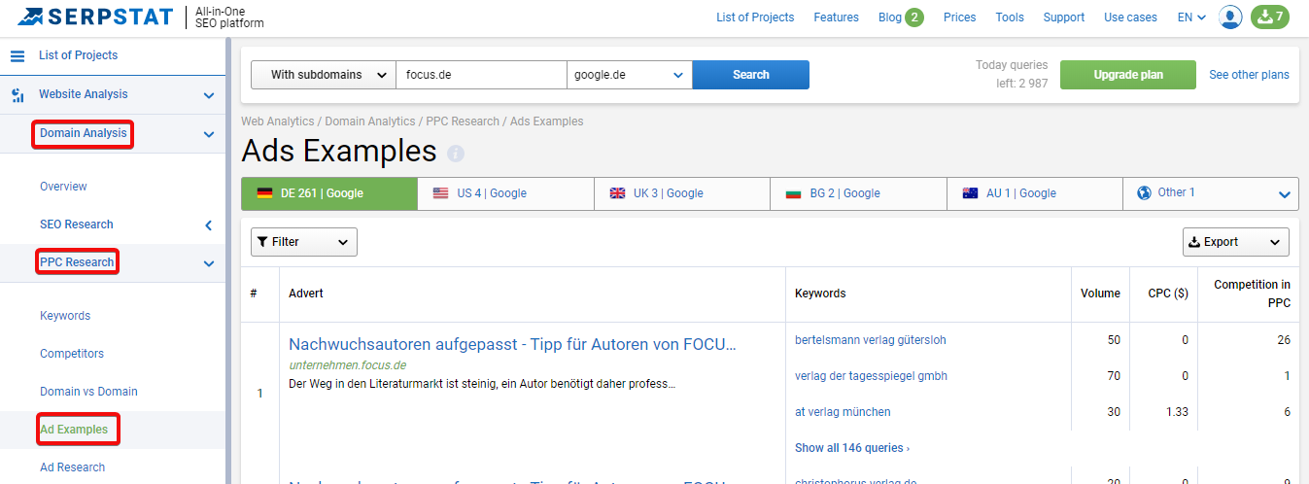Image resolution: width=1309 pixels, height=484 pixels.
Task: Click the blue Search button
Action: [x=751, y=75]
